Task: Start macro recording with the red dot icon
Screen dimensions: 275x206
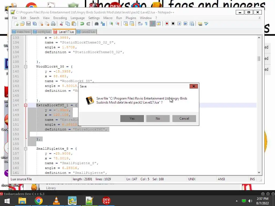Action: coord(167,24)
